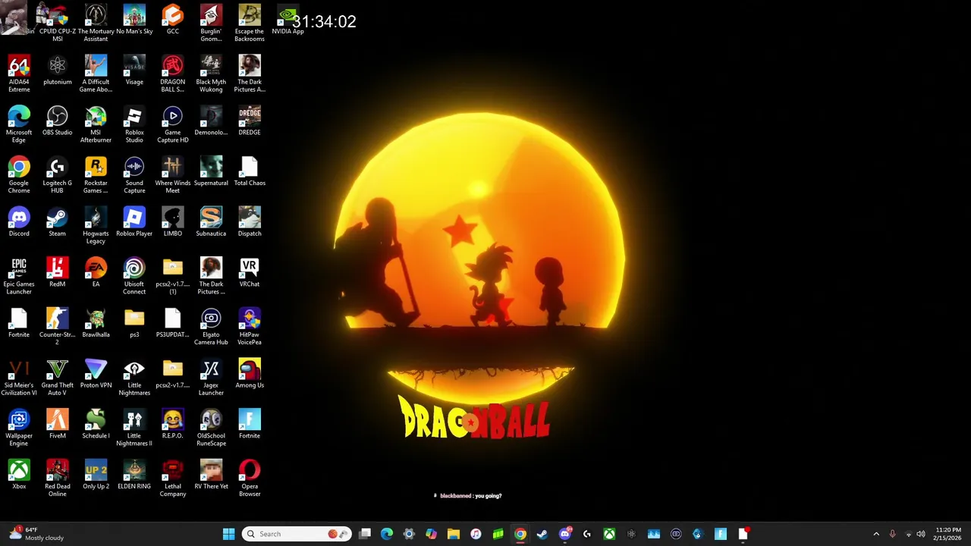Select the RedM desktop shortcut

58,273
